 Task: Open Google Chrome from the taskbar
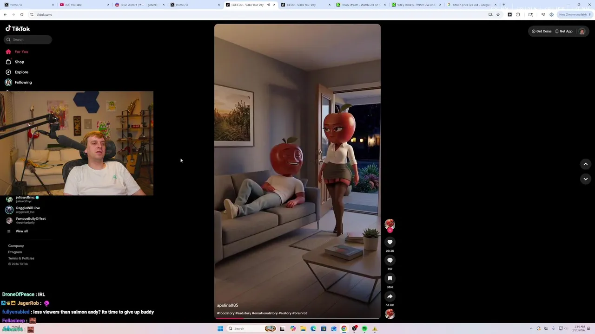tap(344, 328)
